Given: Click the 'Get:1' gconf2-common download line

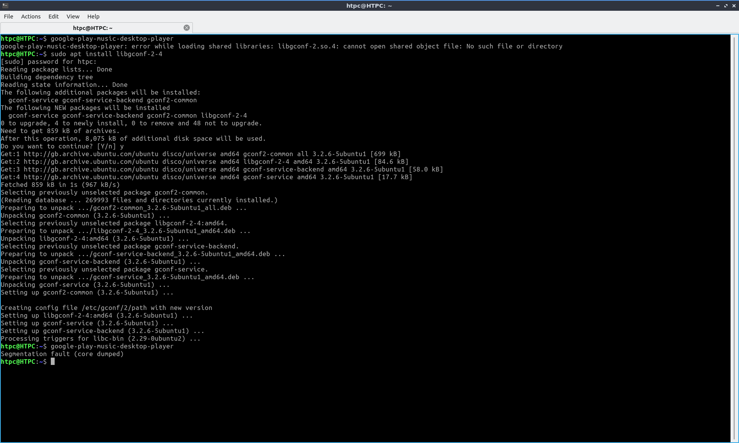Looking at the screenshot, I should pyautogui.click(x=201, y=154).
